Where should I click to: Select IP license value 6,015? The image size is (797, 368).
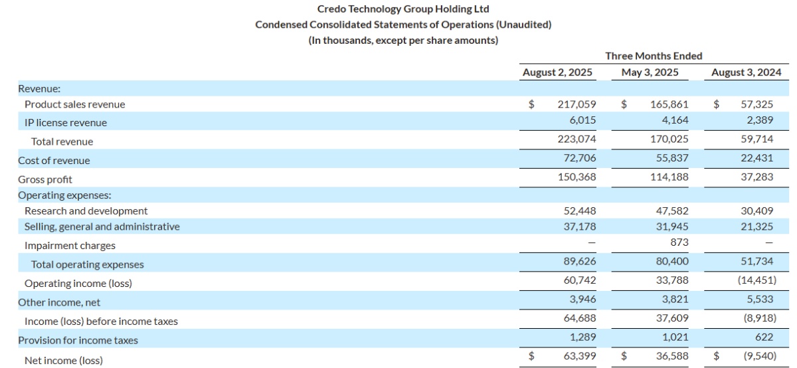pyautogui.click(x=583, y=120)
